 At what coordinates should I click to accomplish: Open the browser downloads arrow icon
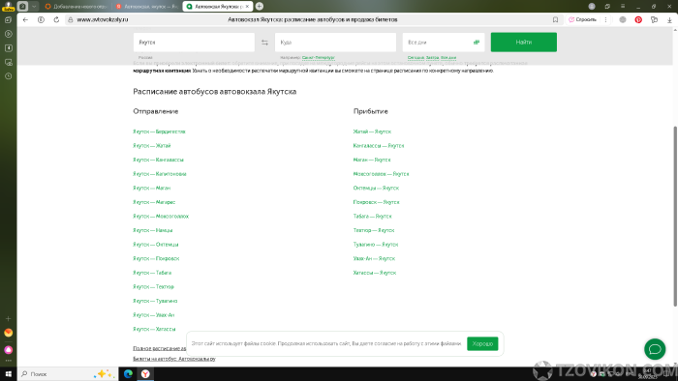click(x=669, y=20)
